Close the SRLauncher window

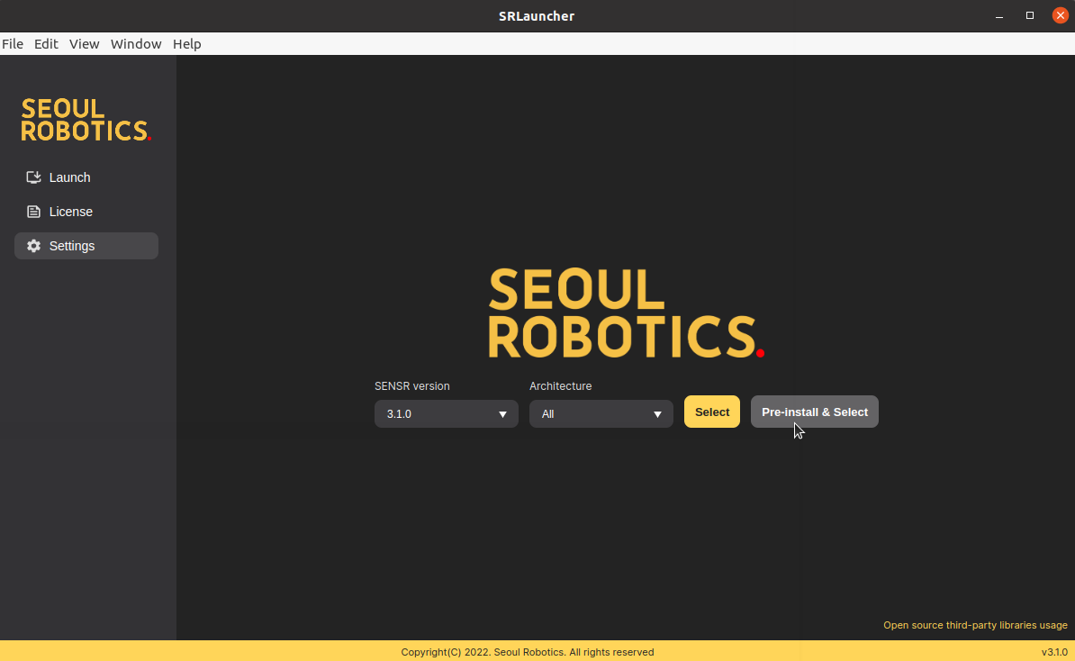tap(1060, 16)
